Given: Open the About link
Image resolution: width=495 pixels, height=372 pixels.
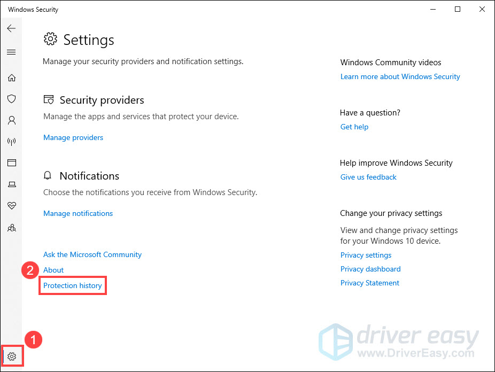Looking at the screenshot, I should 53,270.
